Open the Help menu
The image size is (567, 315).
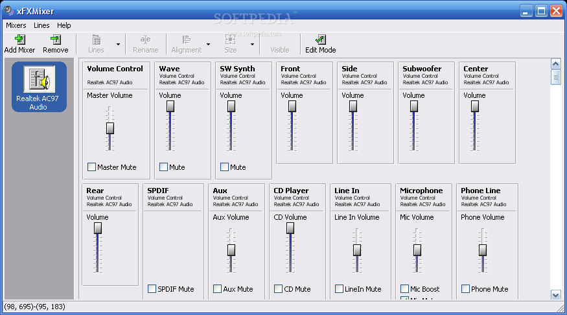[64, 25]
